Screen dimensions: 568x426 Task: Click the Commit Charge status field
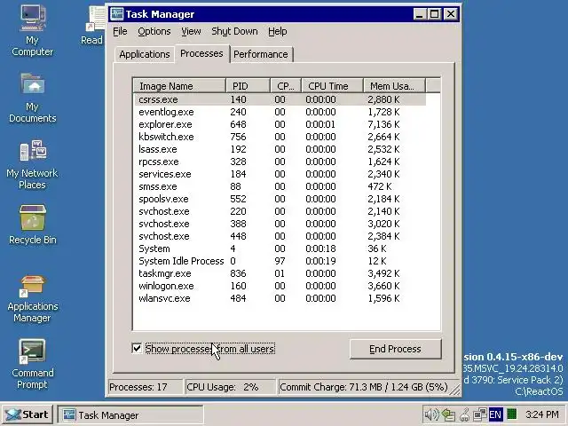coord(364,387)
